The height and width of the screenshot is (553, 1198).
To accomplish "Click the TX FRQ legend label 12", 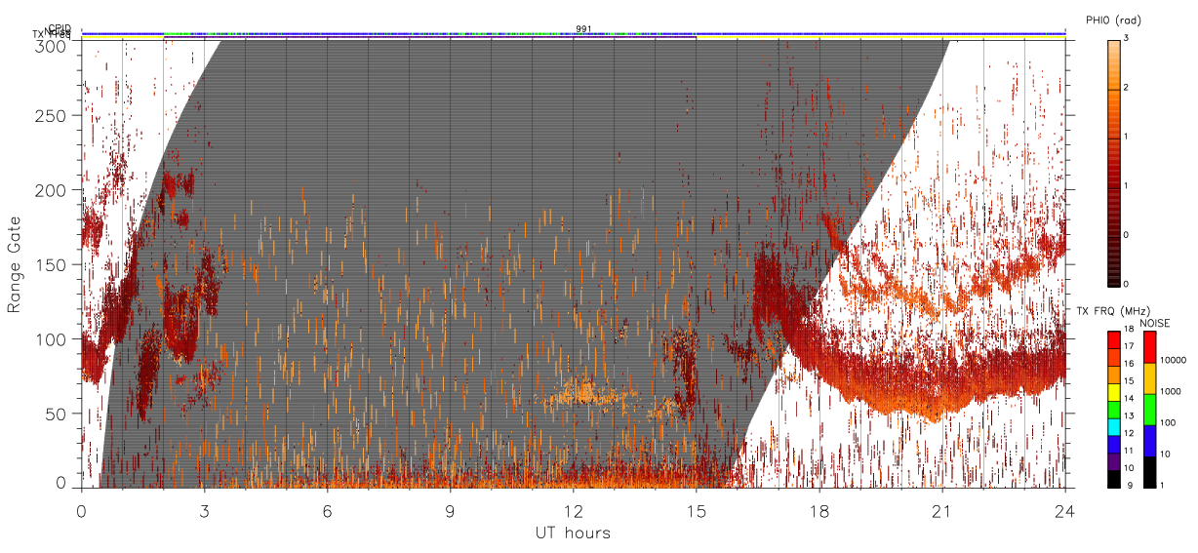I will click(x=1129, y=433).
